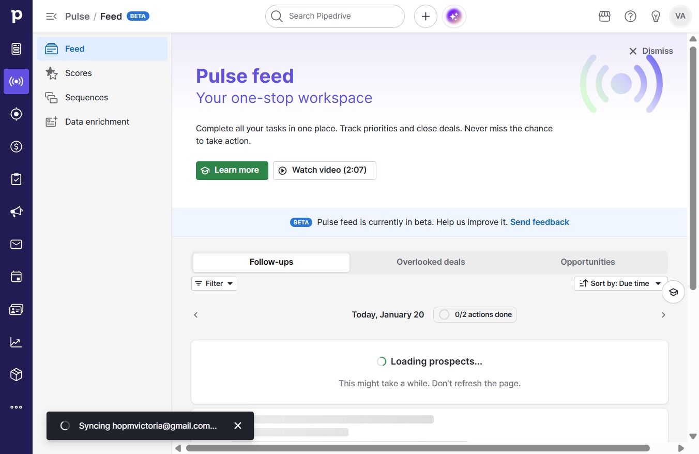Open the VA account avatar menu
699x454 pixels.
click(680, 17)
